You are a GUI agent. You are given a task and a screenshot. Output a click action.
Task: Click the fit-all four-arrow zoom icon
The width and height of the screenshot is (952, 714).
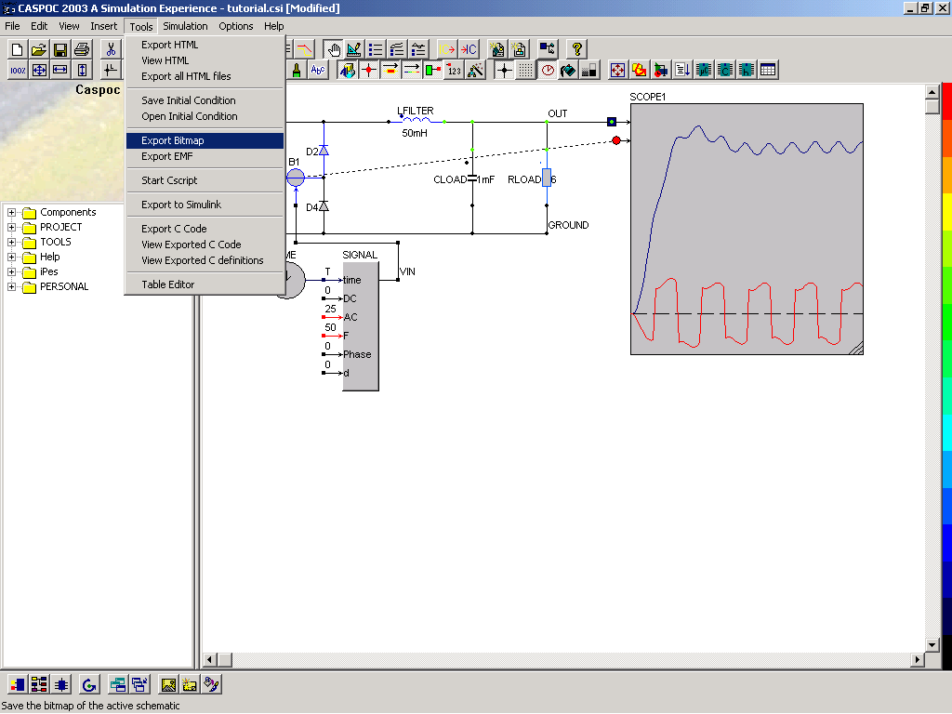pos(39,70)
